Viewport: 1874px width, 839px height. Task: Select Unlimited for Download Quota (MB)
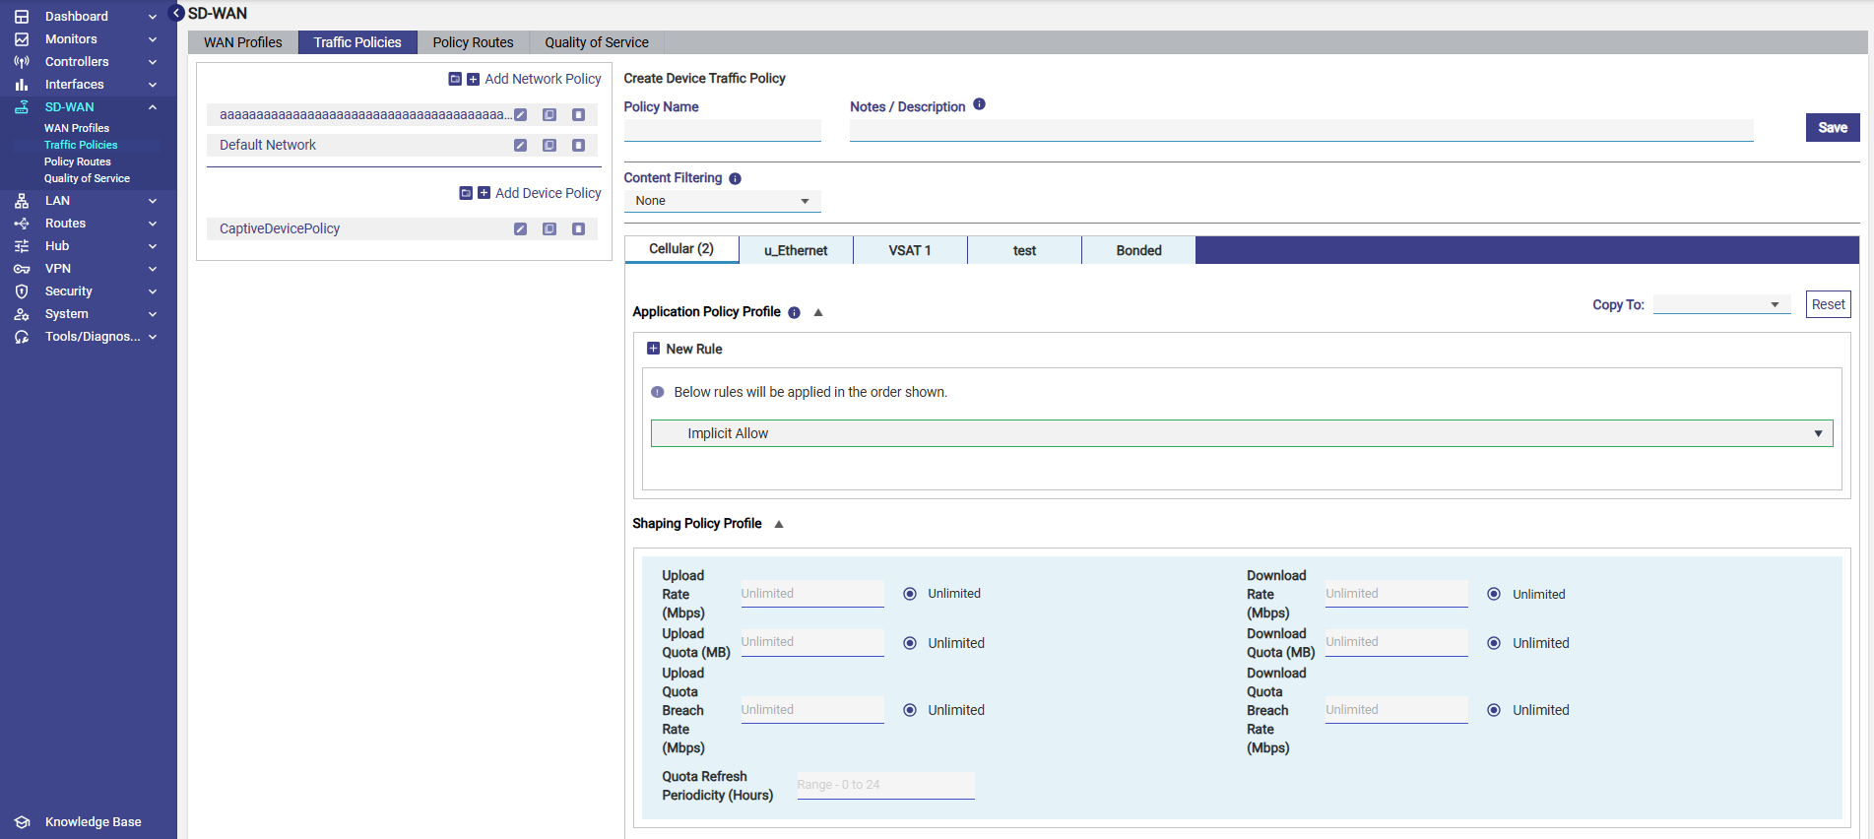(1494, 643)
